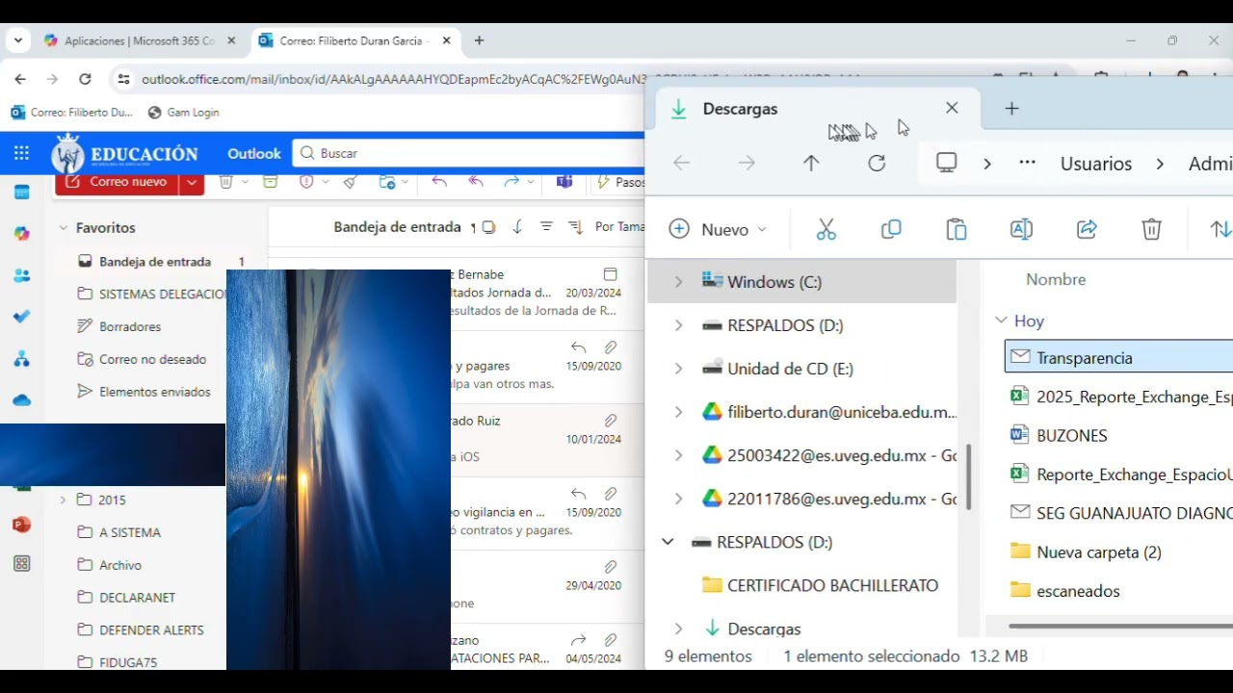Click Usuarios in the Explorer breadcrumb
This screenshot has height=693, width=1233.
(1096, 164)
